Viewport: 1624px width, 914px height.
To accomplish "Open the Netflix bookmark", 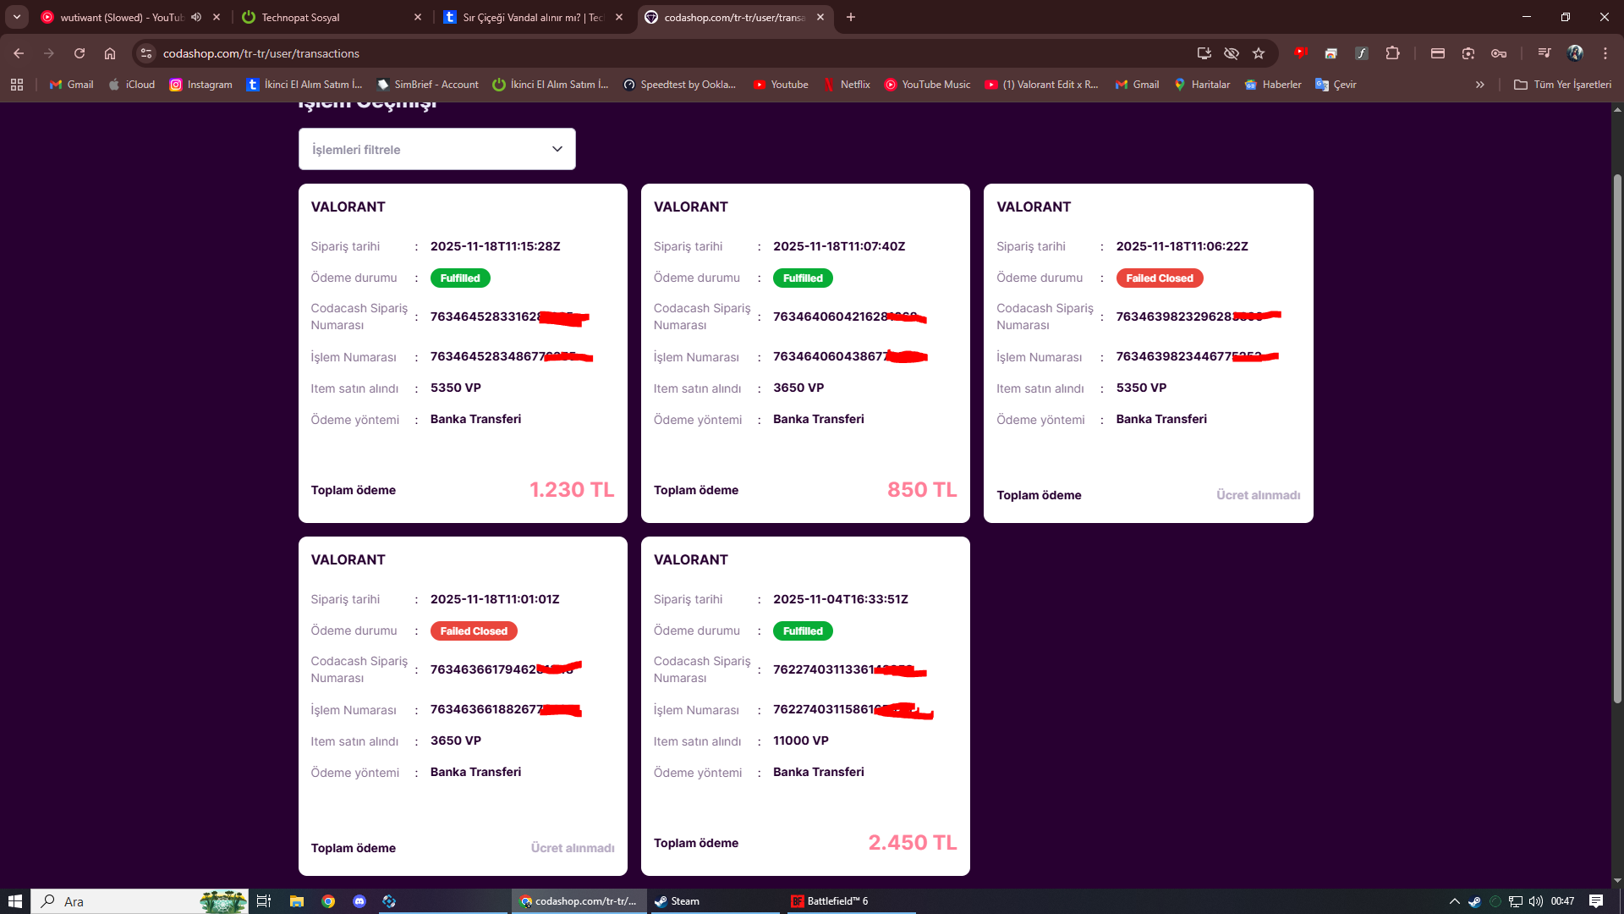I will (x=847, y=85).
